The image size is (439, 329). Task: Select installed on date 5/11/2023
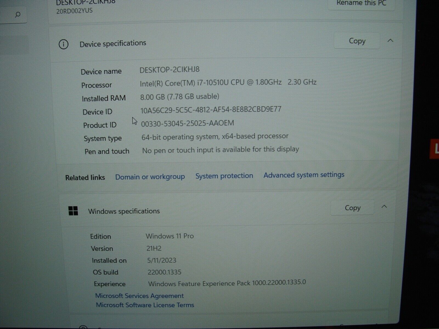(x=162, y=260)
